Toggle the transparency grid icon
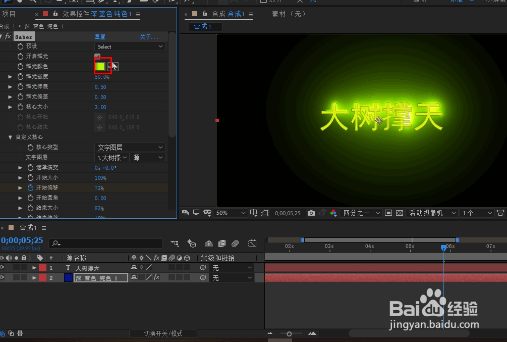 [400, 213]
